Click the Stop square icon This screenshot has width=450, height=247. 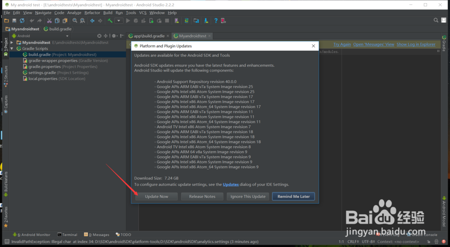[167, 21]
